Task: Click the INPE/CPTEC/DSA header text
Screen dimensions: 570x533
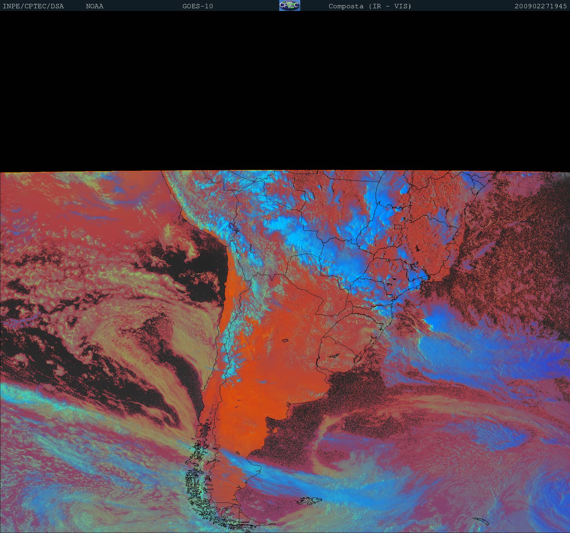Action: pyautogui.click(x=33, y=6)
